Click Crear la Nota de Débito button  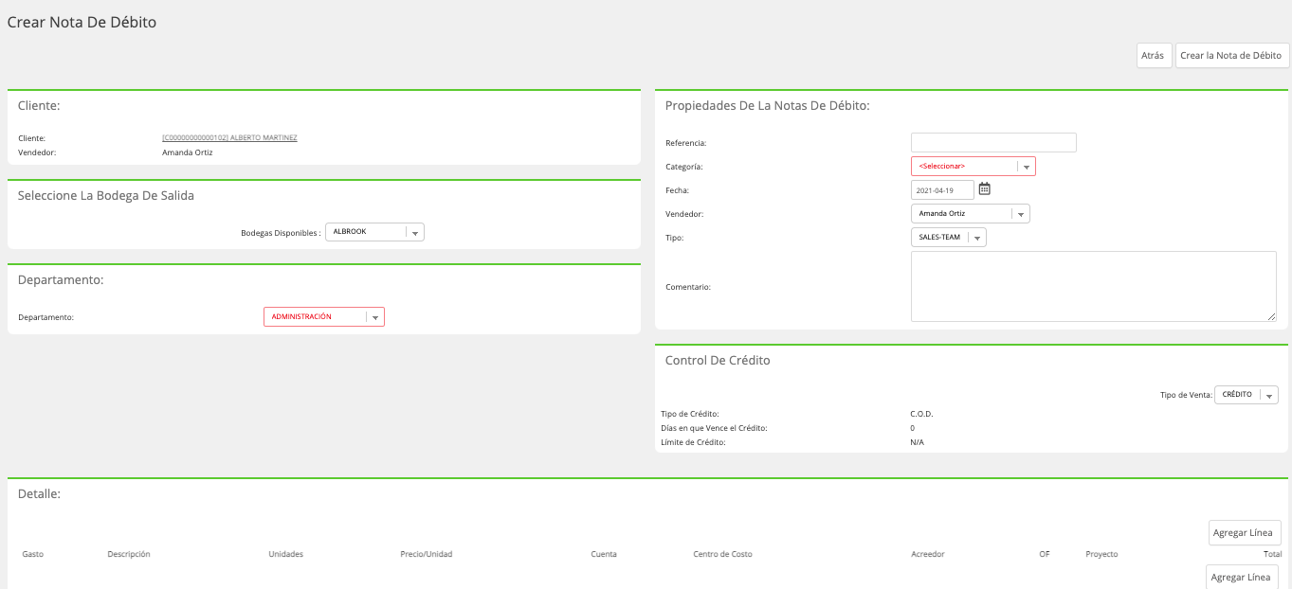point(1231,56)
